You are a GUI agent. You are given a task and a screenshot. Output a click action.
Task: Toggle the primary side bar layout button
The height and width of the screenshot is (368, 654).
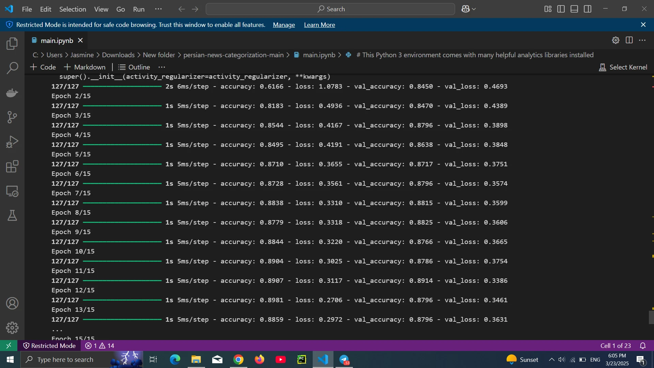pos(561,9)
